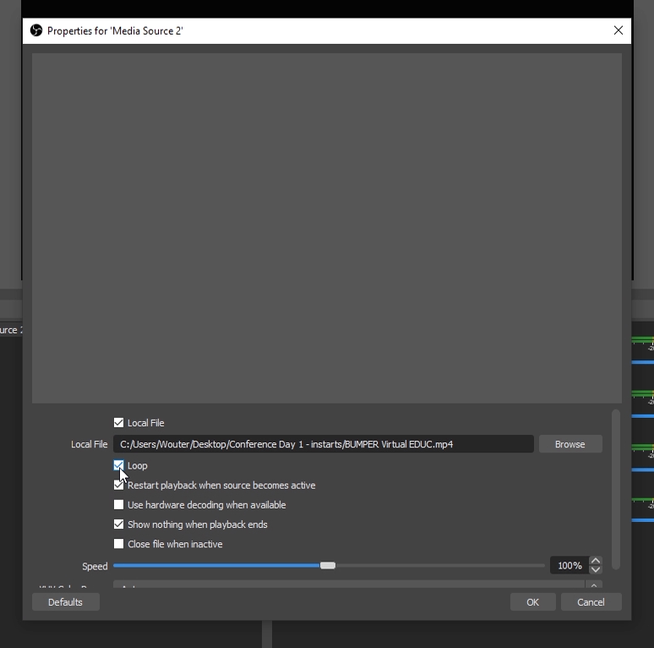The height and width of the screenshot is (648, 654).
Task: Reset settings with the Defaults button
Action: [65, 602]
